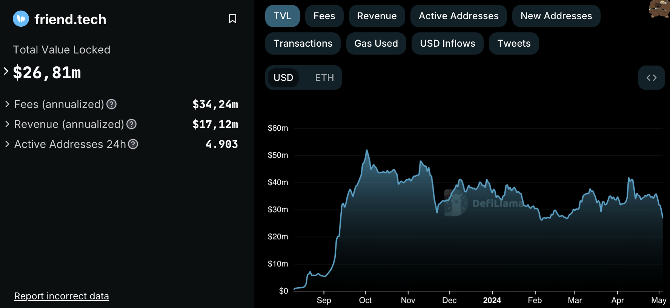Viewport: 670px width, 308px height.
Task: Open the embed chart code icon
Action: [x=652, y=78]
